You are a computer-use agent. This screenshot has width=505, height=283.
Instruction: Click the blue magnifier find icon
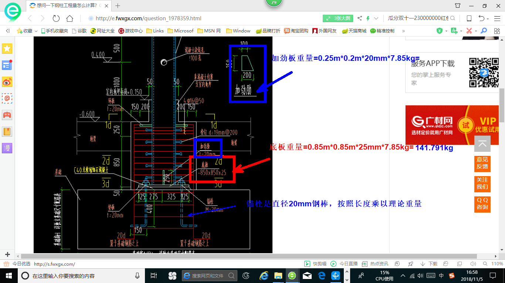coord(484,31)
